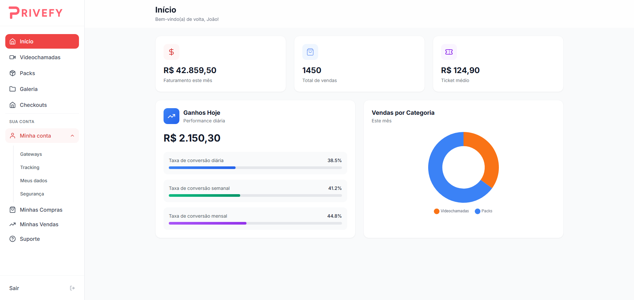The width and height of the screenshot is (634, 300).
Task: Open the Gateways settings page
Action: tap(31, 154)
